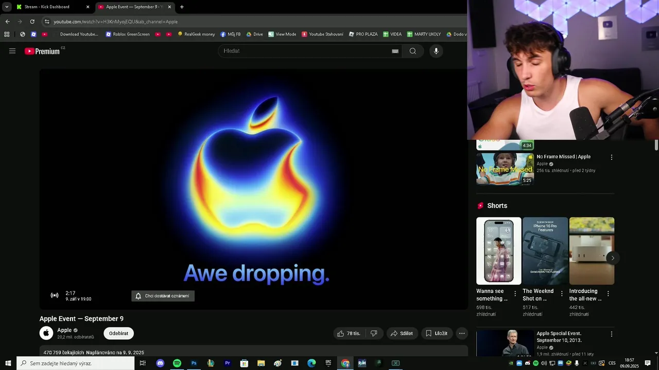The height and width of the screenshot is (370, 659).
Task: Click the Apple channel avatar
Action: click(x=46, y=333)
